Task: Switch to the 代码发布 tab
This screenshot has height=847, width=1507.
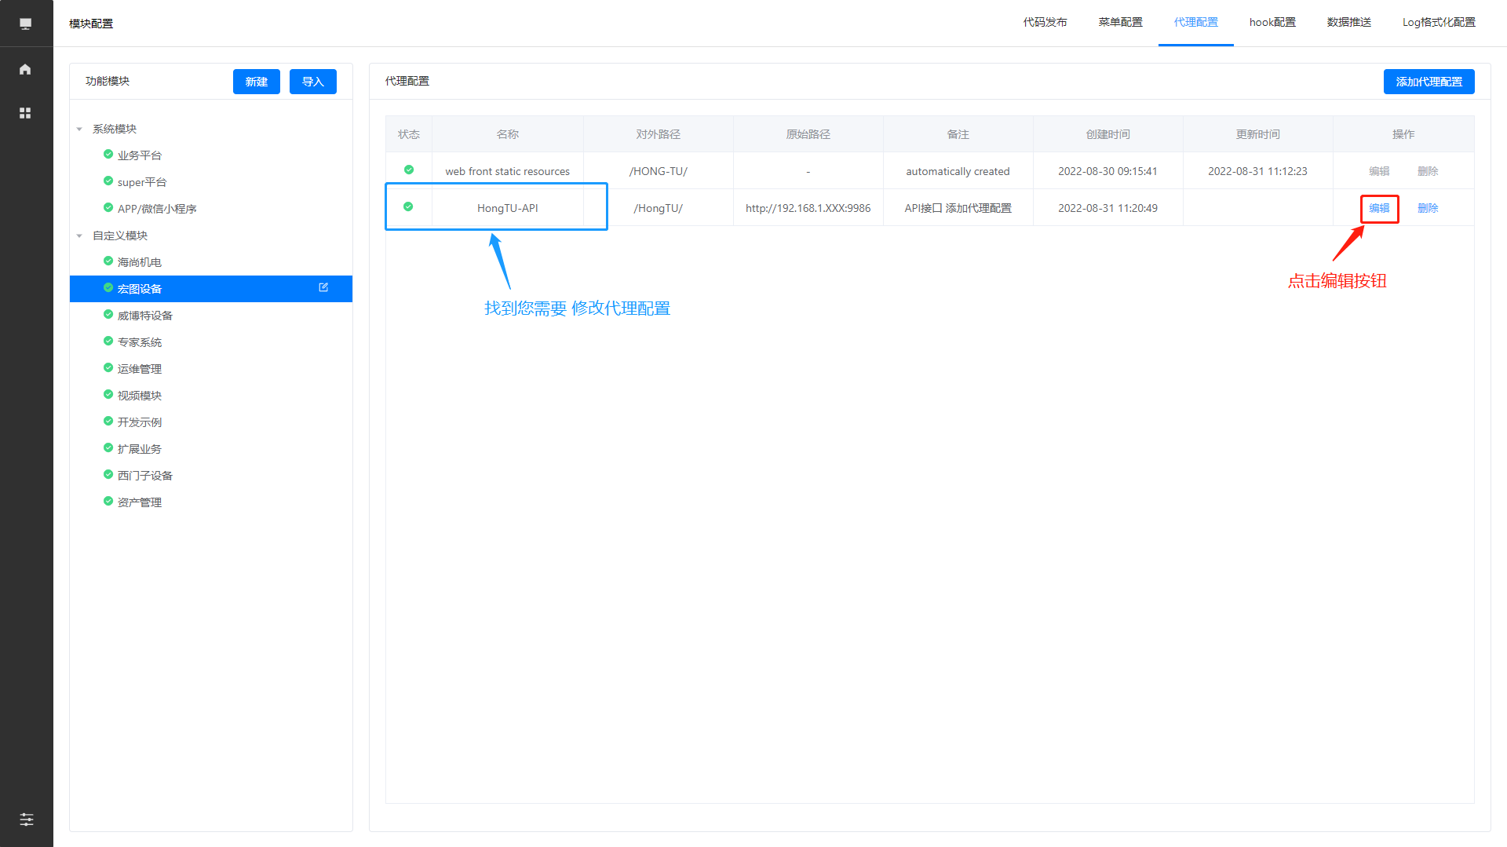Action: pyautogui.click(x=1045, y=23)
